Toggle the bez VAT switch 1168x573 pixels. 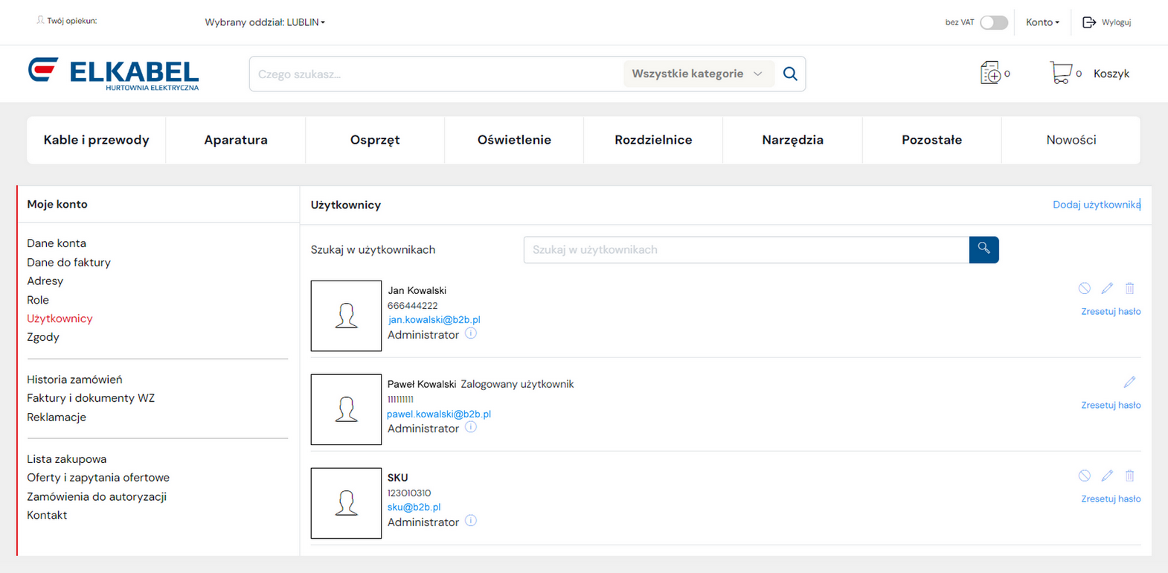pyautogui.click(x=993, y=22)
